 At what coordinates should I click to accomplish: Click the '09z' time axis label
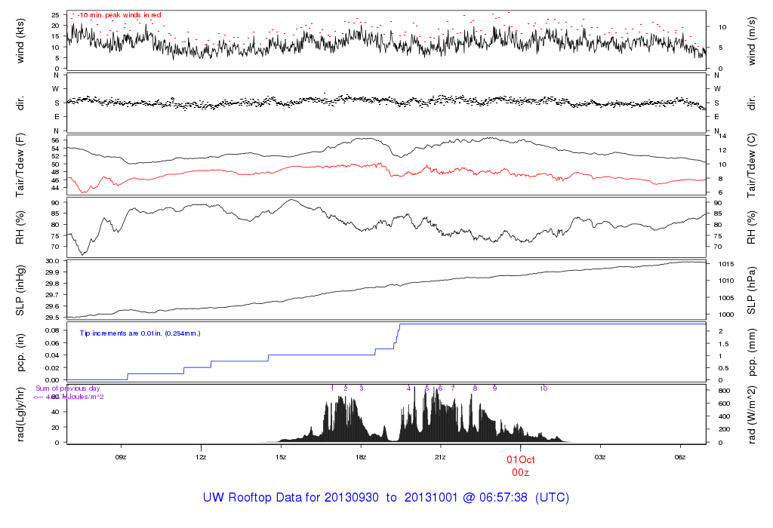[121, 457]
